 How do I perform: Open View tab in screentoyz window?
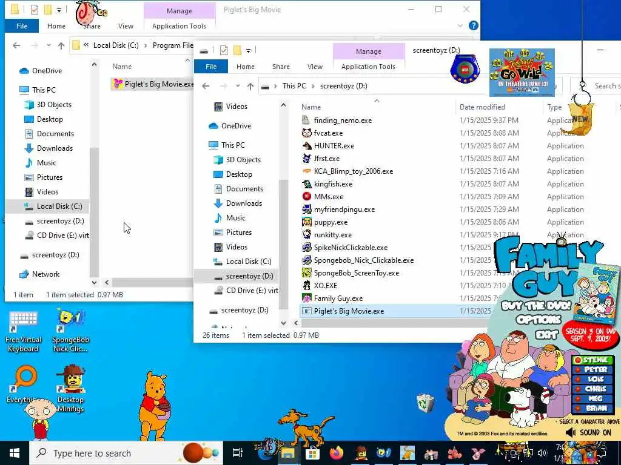point(315,67)
